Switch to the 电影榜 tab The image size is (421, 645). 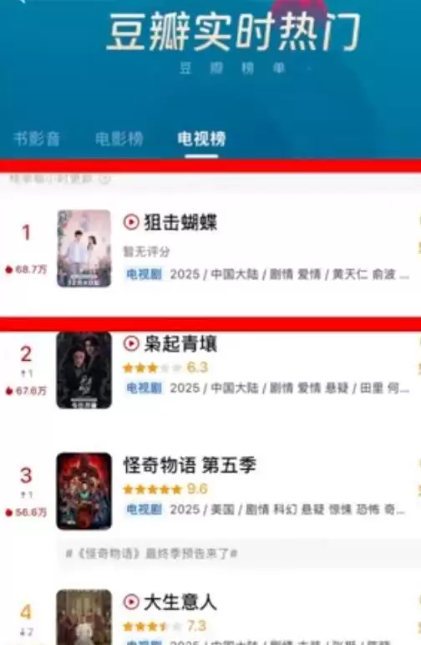[119, 139]
